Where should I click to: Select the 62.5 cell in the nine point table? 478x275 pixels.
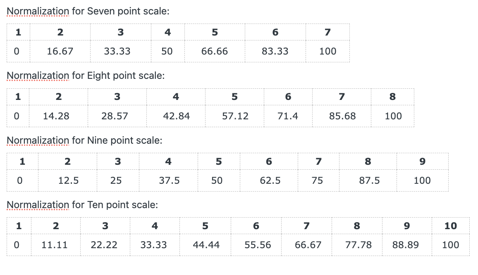[x=269, y=180]
